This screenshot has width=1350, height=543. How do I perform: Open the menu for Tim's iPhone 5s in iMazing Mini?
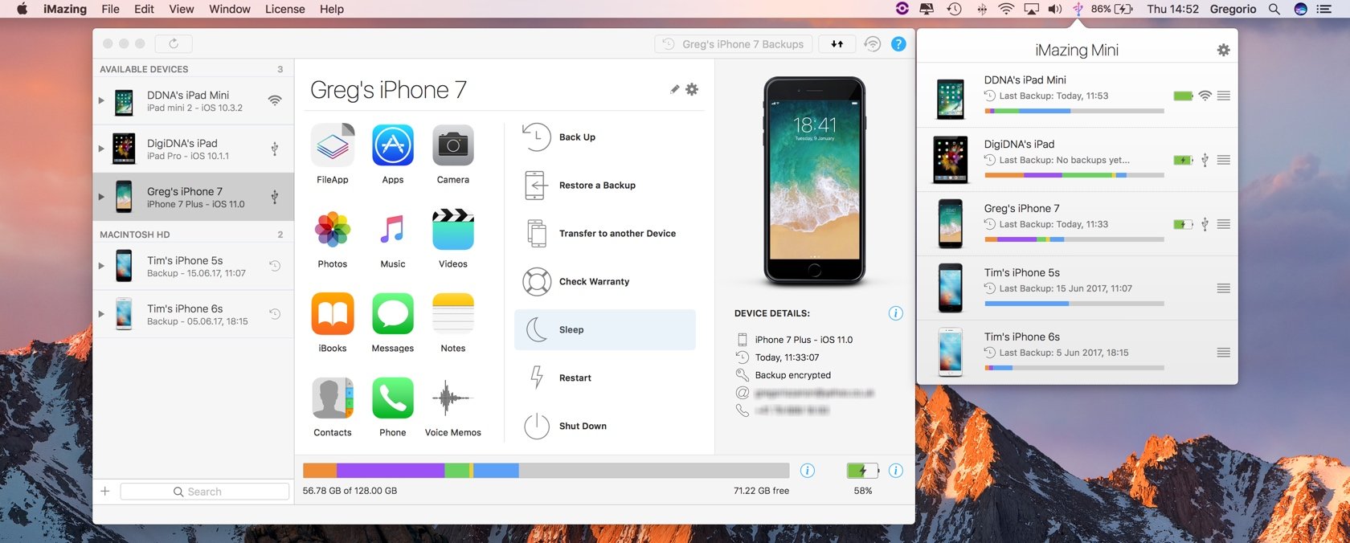click(x=1223, y=288)
